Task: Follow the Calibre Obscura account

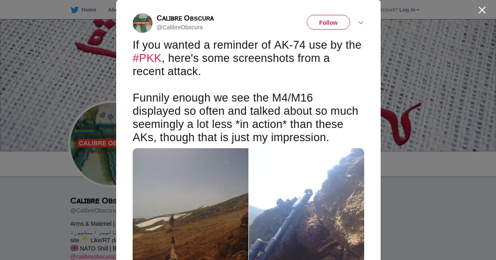Action: pyautogui.click(x=328, y=22)
